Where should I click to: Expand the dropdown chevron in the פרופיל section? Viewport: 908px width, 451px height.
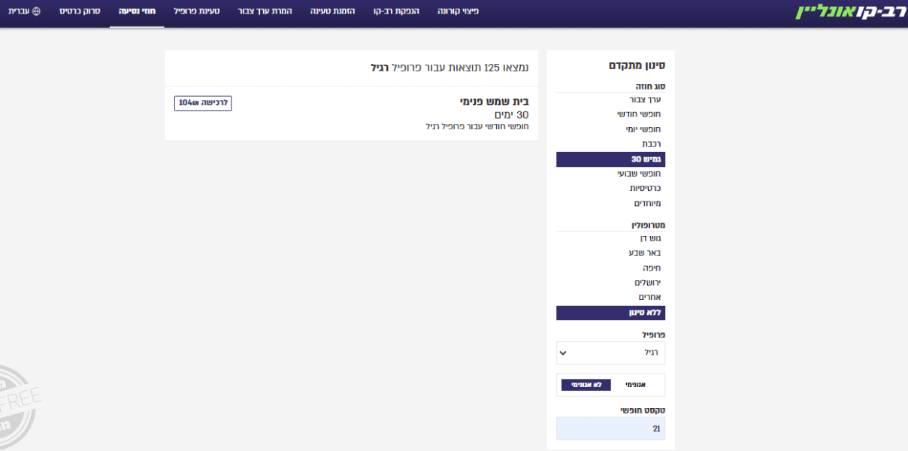pyautogui.click(x=564, y=353)
